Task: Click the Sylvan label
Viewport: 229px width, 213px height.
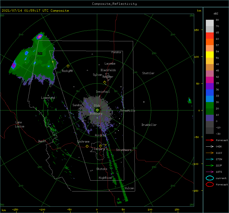Action: pos(97,75)
